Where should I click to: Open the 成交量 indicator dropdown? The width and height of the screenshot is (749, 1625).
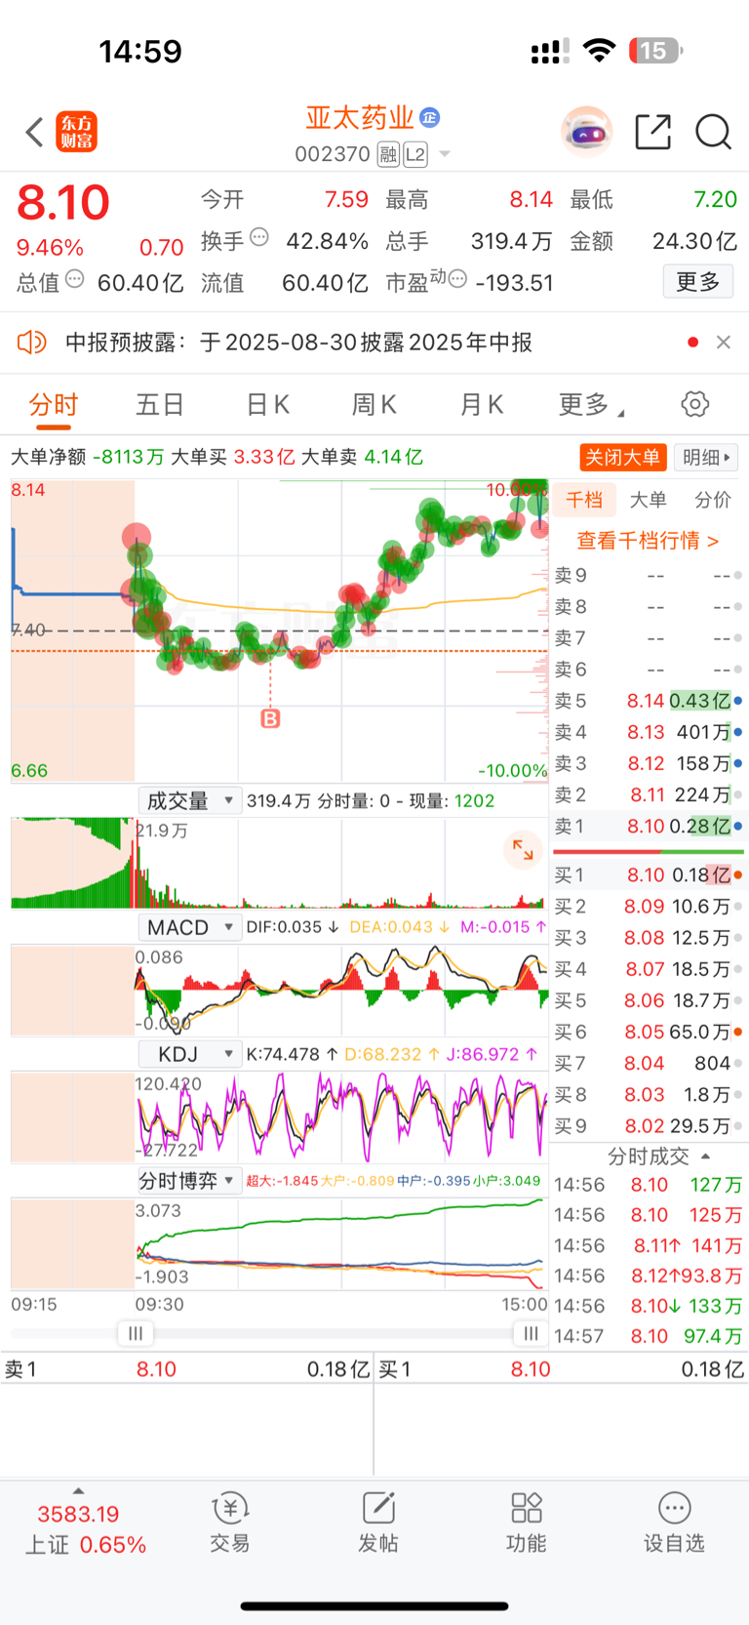(189, 800)
